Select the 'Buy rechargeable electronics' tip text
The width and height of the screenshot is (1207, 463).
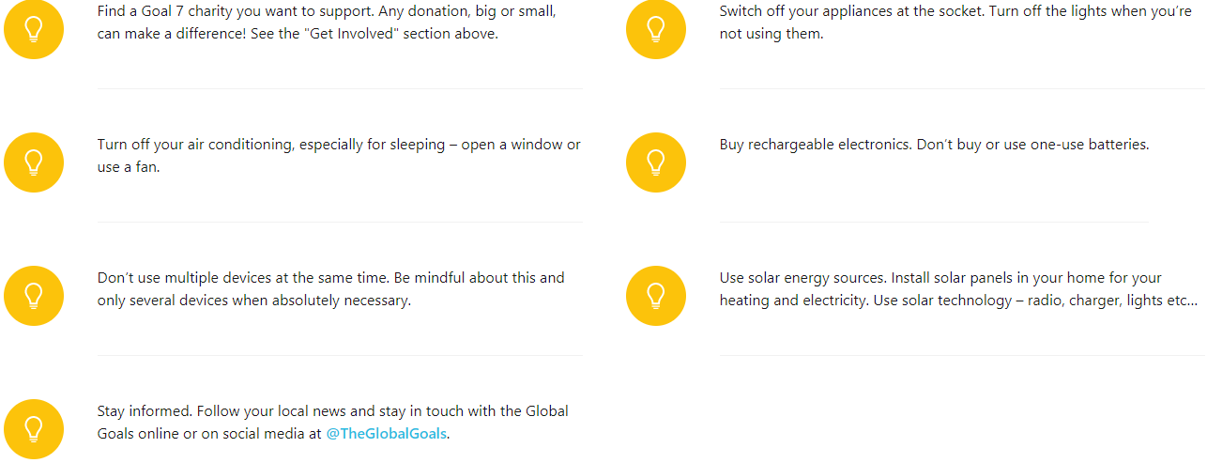point(935,145)
